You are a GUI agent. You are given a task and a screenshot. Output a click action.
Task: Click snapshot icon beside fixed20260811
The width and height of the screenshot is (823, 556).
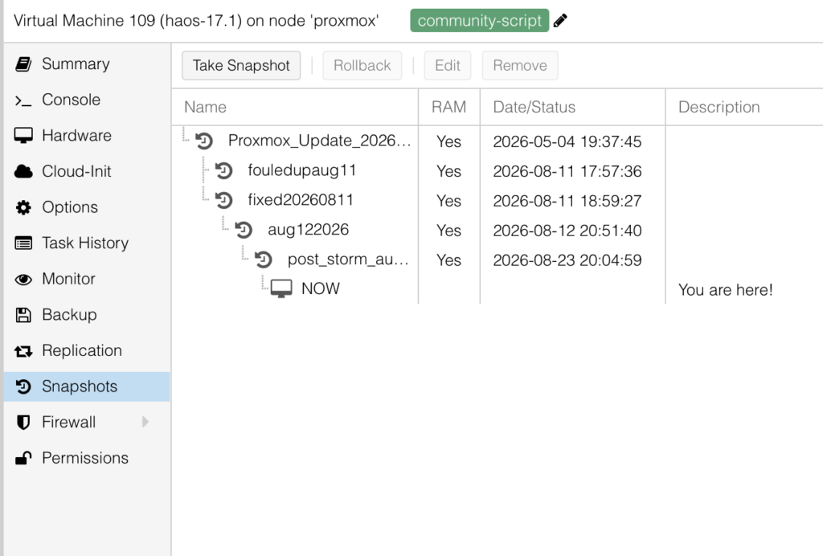point(223,200)
